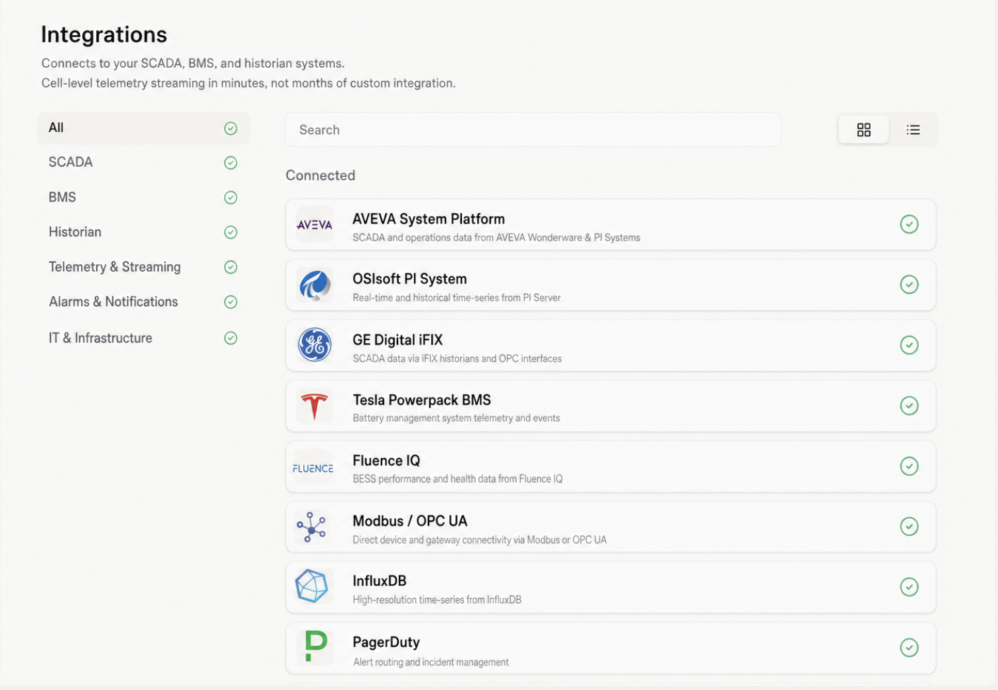The image size is (998, 690).
Task: Select the SCADA category filter
Action: [70, 163]
